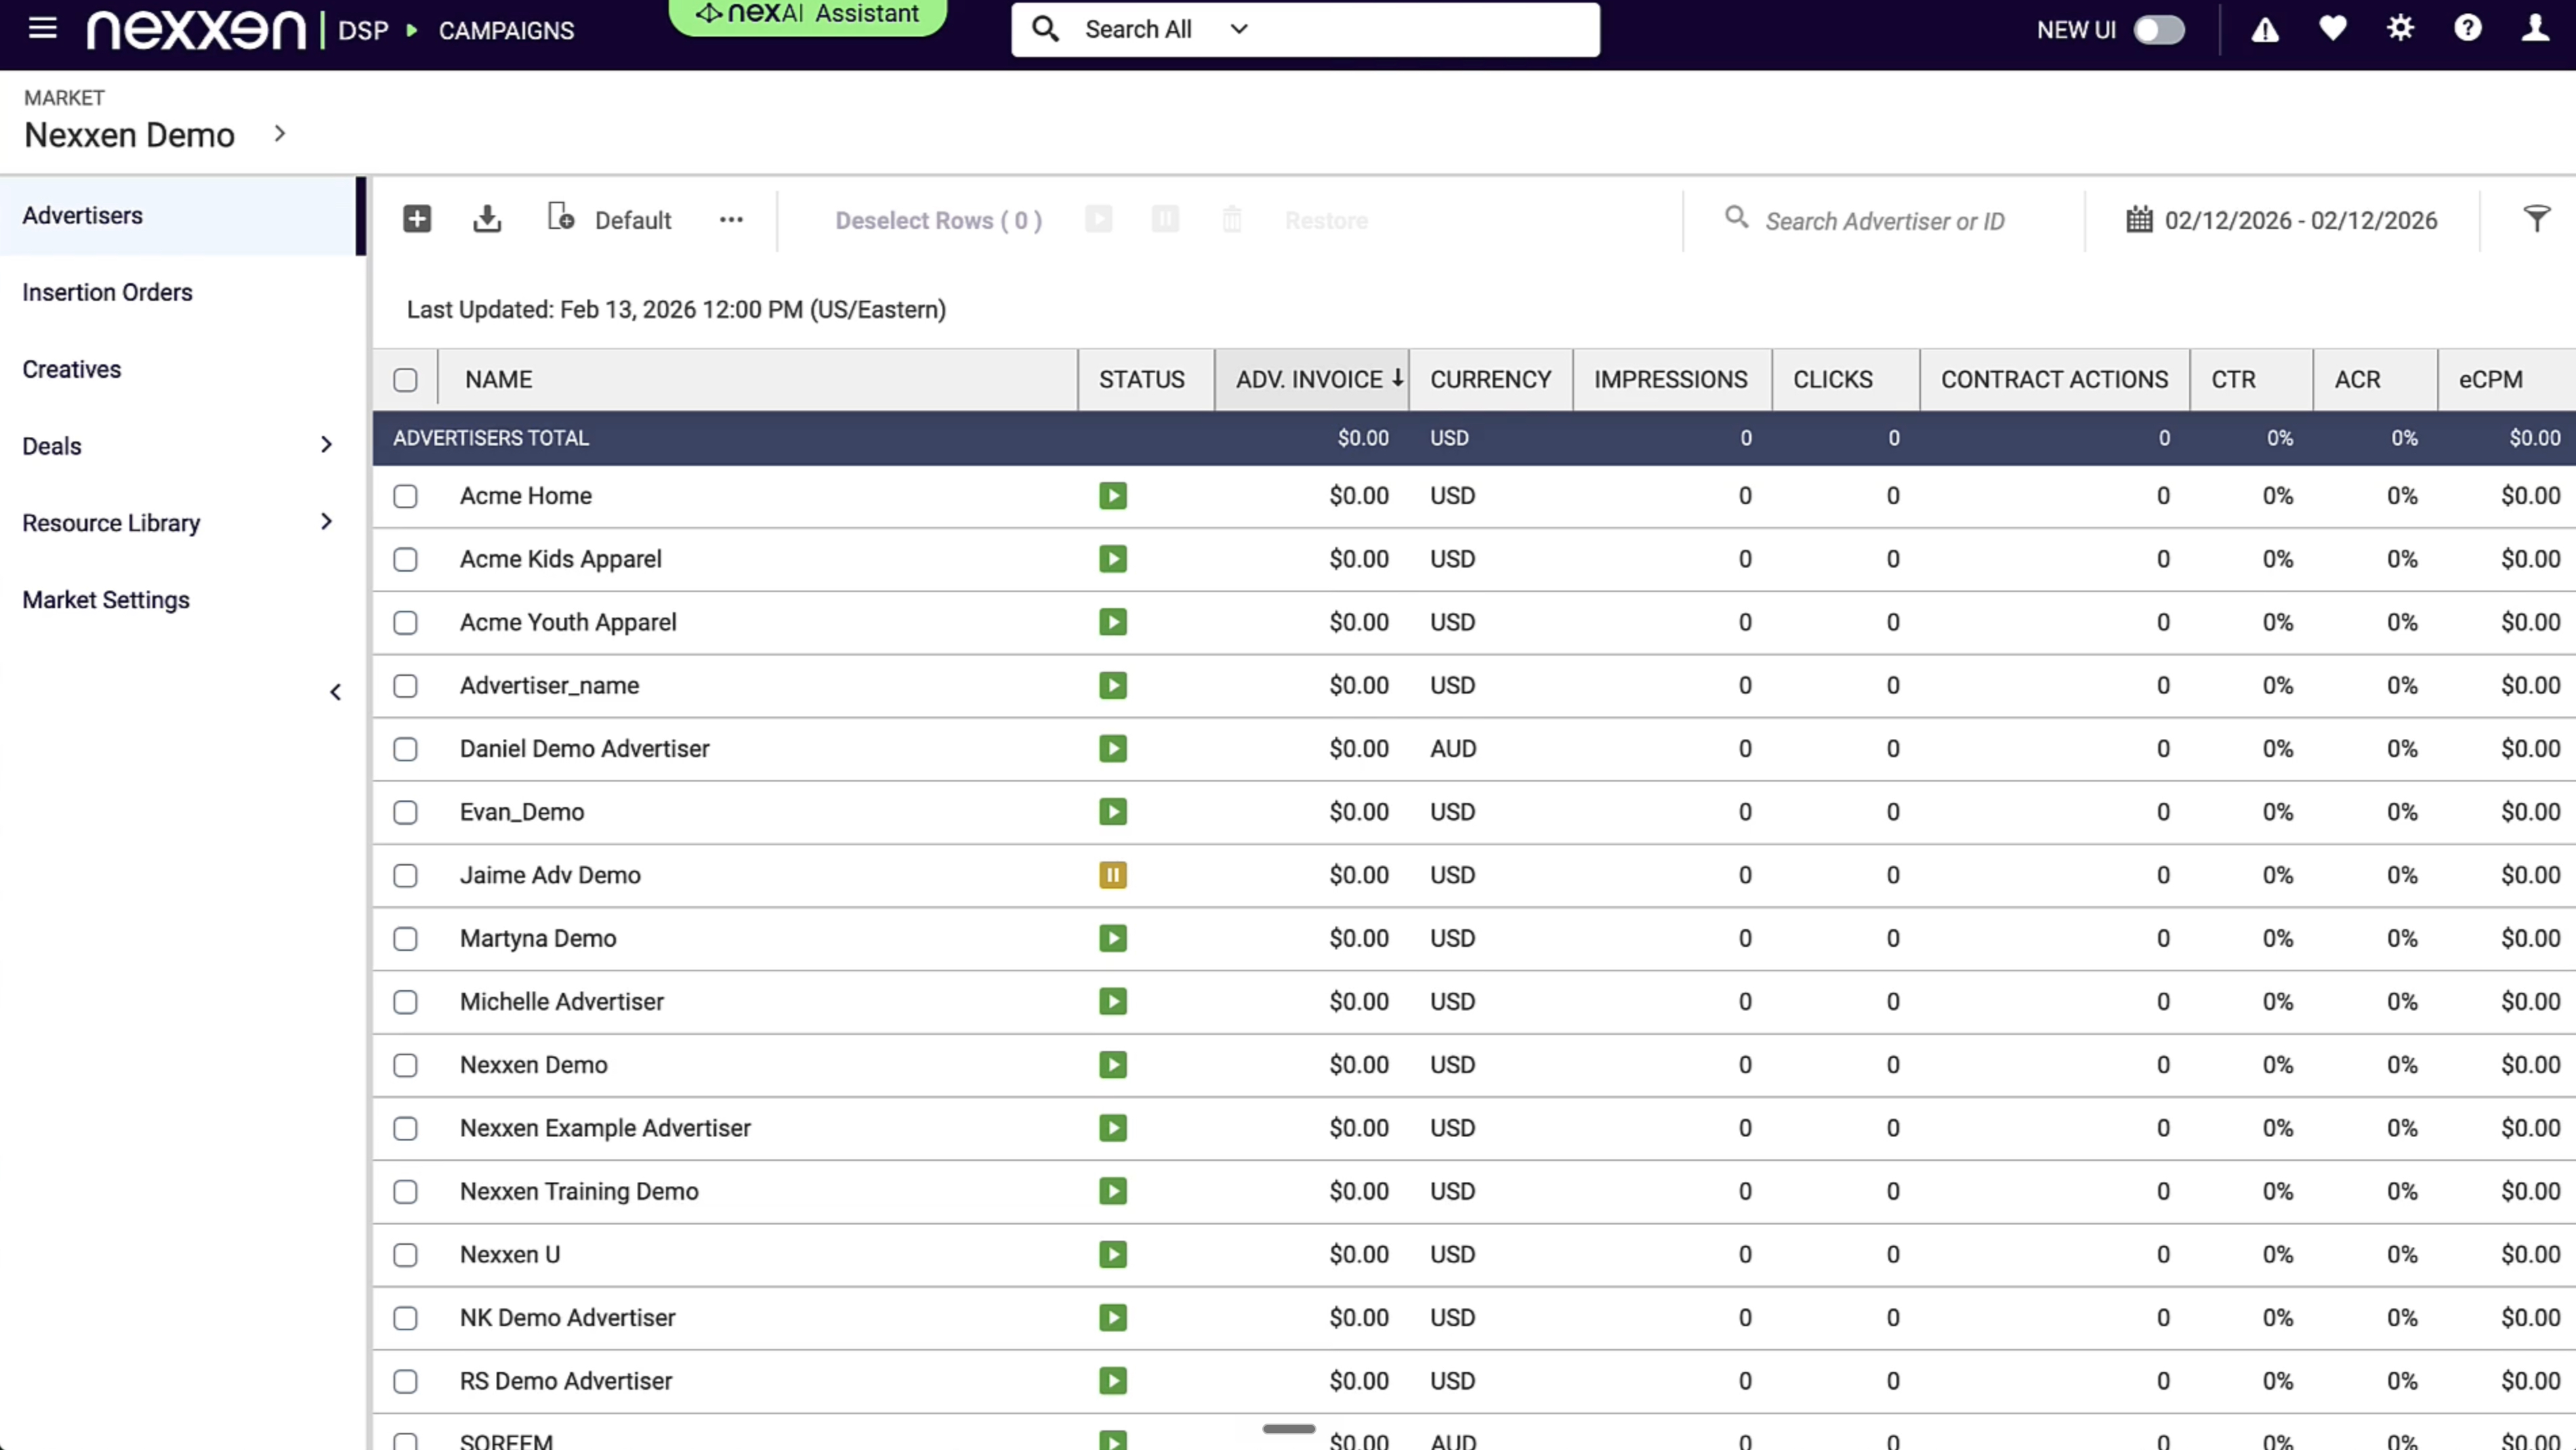Open the more options ellipsis menu

(x=731, y=220)
